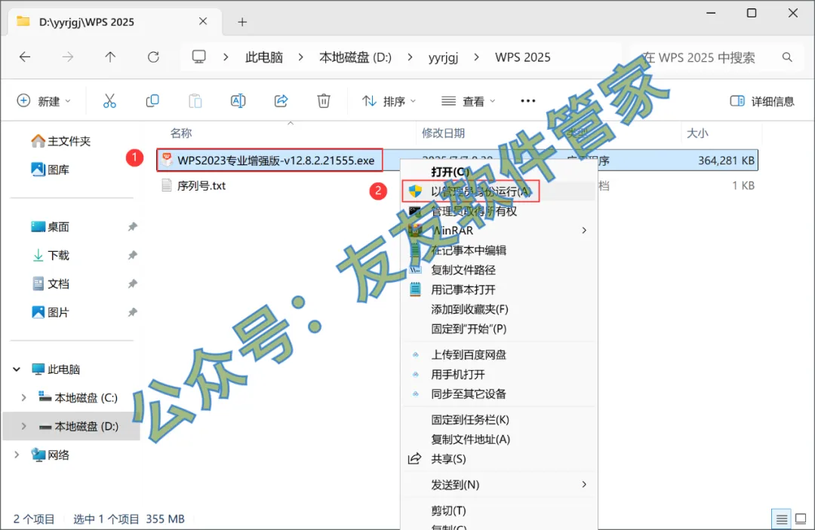Choose 管理员取得所有权 in context menu

click(x=499, y=211)
